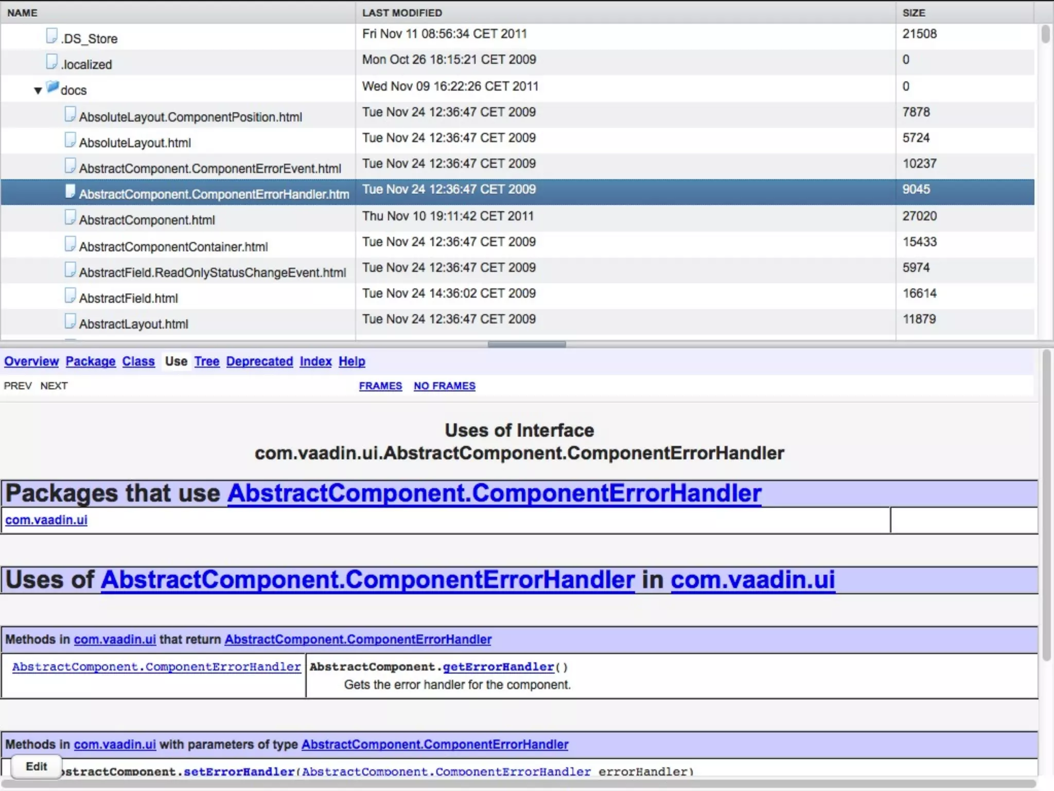Click the AbsoluteLayout.html file icon

pos(70,140)
